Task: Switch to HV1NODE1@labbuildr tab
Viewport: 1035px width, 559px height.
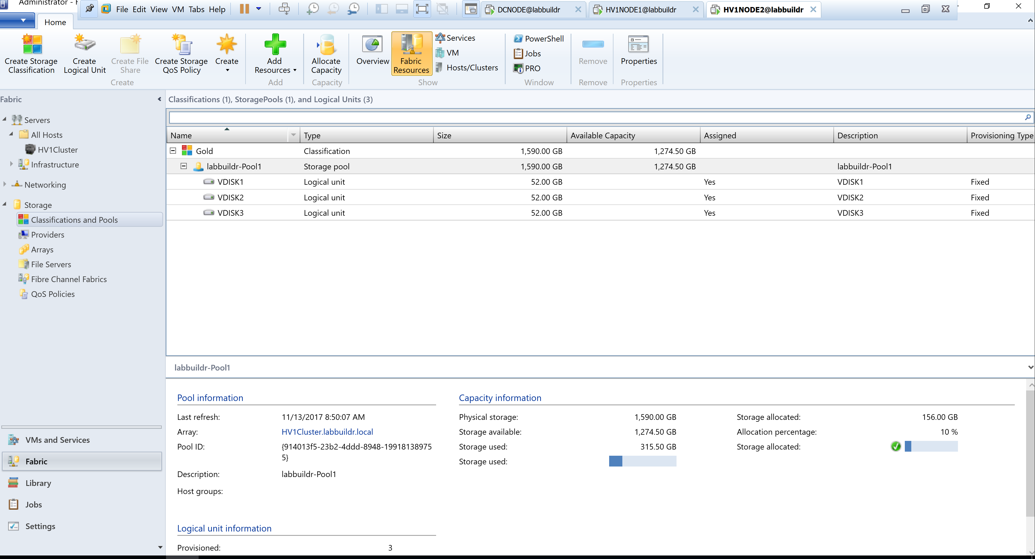Action: pyautogui.click(x=640, y=10)
